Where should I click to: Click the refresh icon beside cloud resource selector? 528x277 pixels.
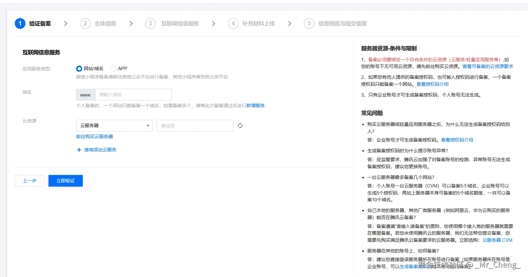(x=240, y=126)
